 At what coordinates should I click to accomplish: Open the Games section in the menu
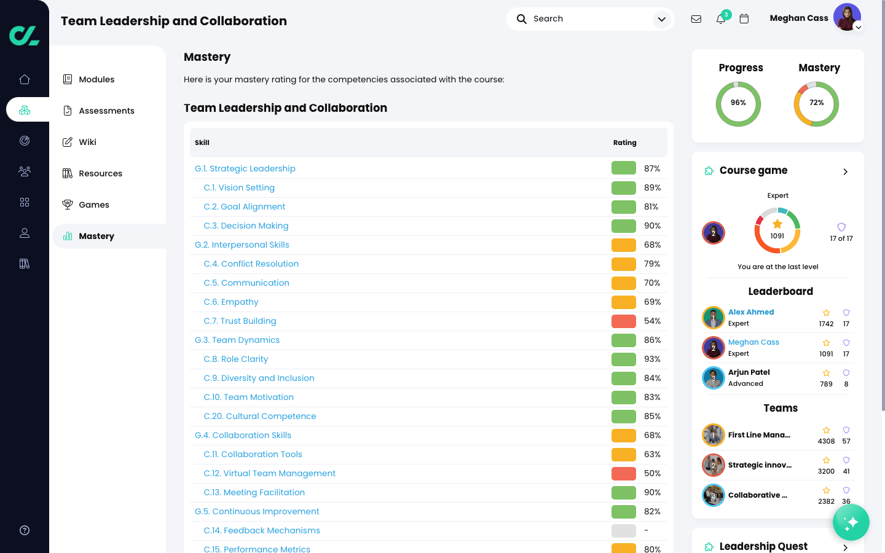[x=95, y=205]
